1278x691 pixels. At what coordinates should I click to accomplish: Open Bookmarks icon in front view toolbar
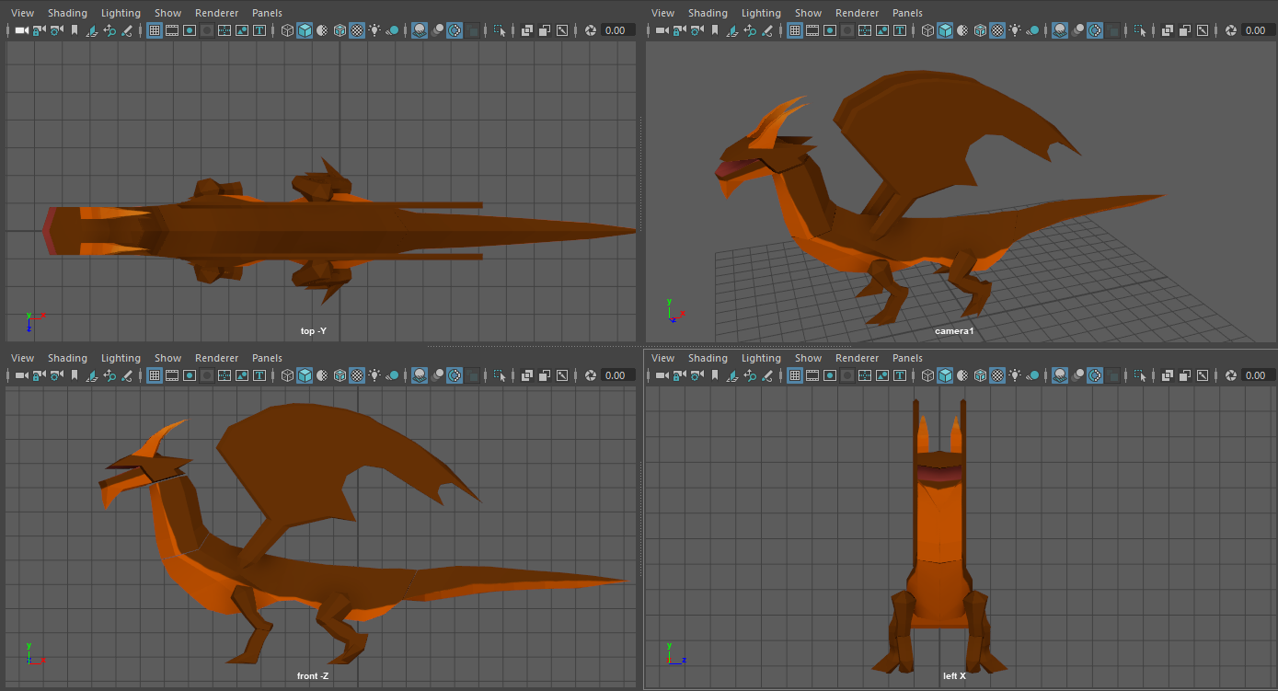click(74, 375)
